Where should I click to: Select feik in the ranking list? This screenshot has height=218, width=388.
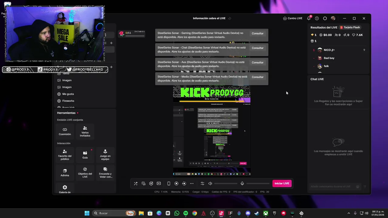click(339, 66)
